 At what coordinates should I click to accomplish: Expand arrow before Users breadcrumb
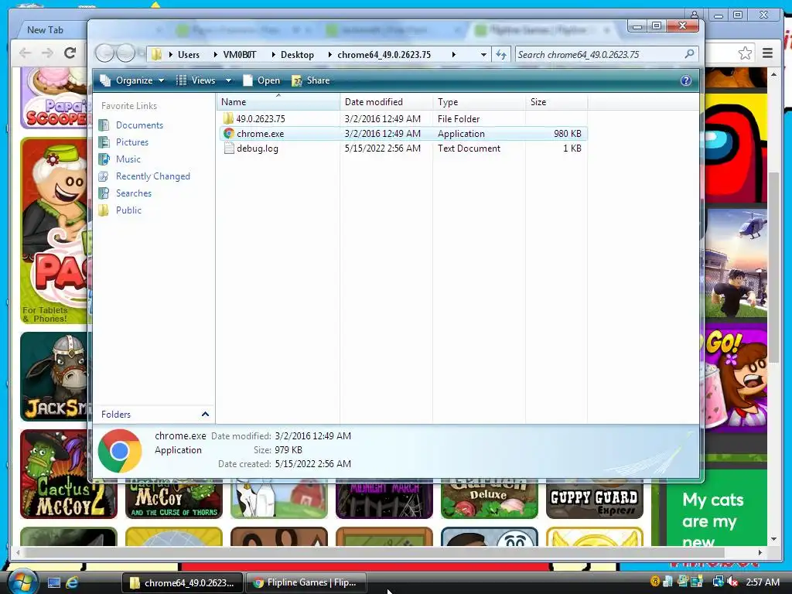(x=171, y=55)
